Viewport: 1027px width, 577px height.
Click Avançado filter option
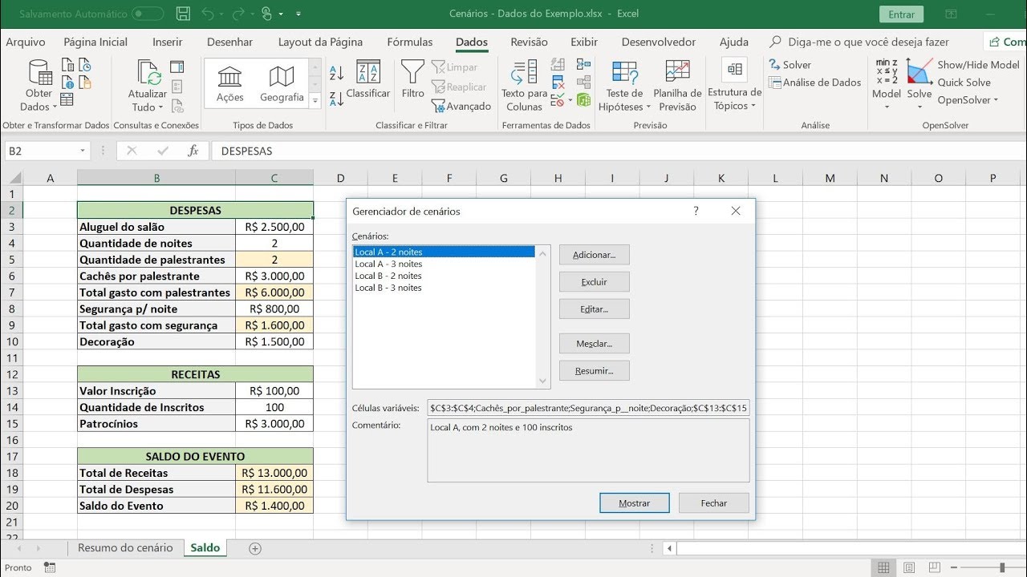click(x=461, y=106)
